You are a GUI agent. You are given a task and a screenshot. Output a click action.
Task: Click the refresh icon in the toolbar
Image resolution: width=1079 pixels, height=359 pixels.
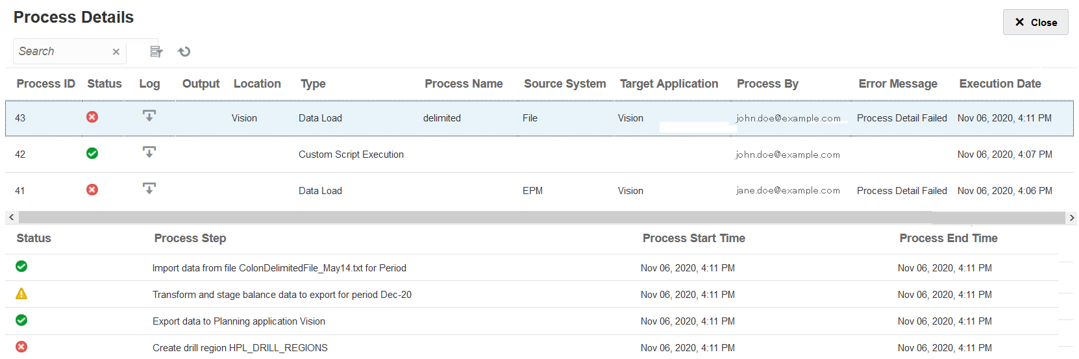click(x=184, y=52)
